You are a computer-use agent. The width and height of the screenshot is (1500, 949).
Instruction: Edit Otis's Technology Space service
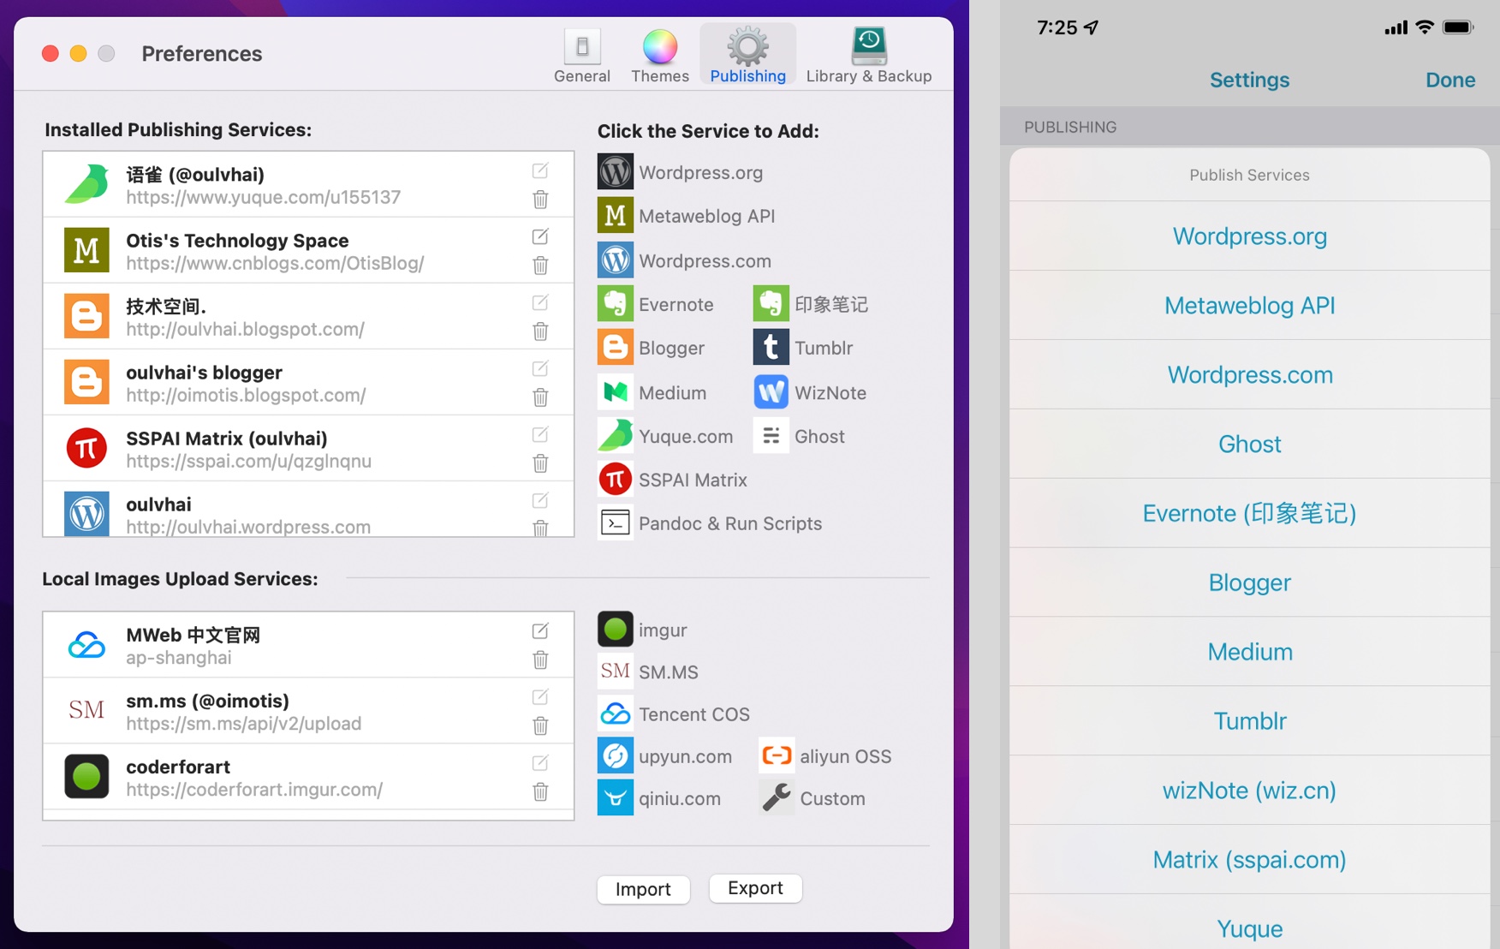[x=540, y=236]
